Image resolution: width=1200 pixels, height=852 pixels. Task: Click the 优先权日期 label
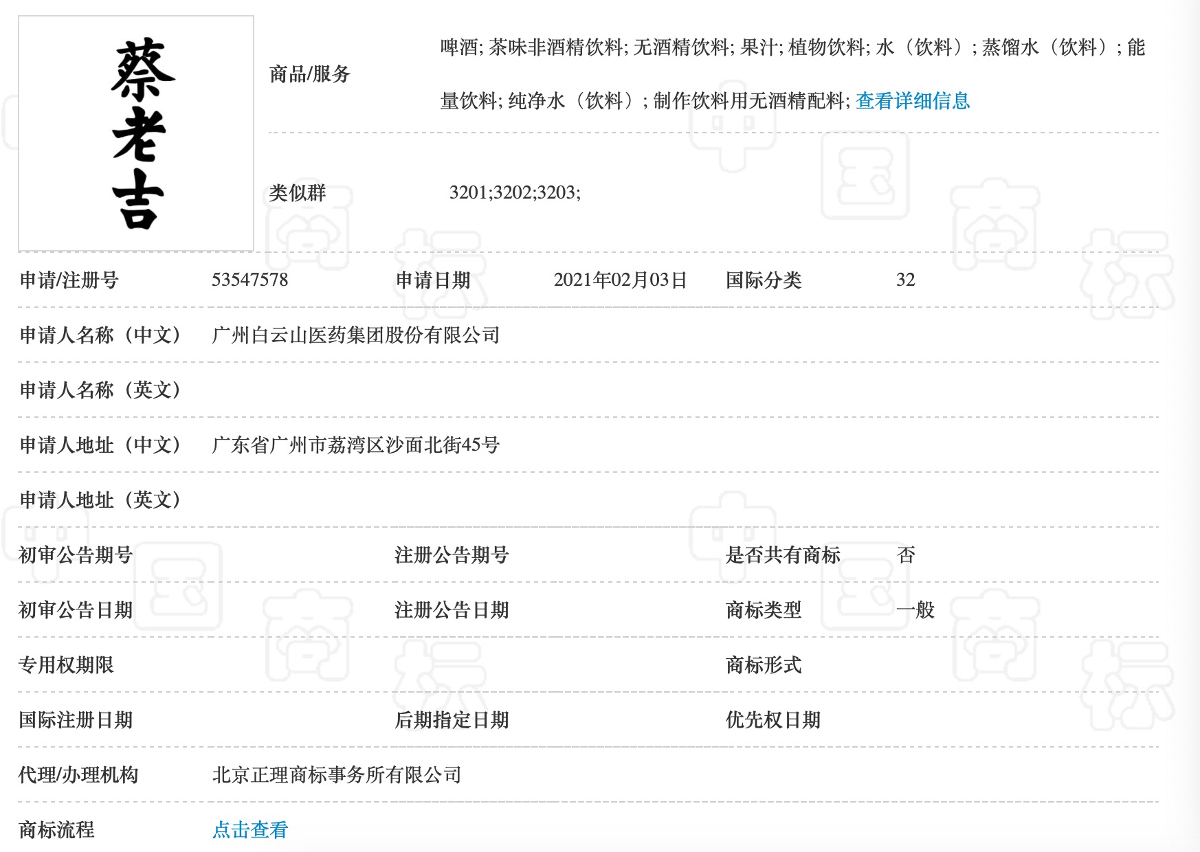(773, 720)
